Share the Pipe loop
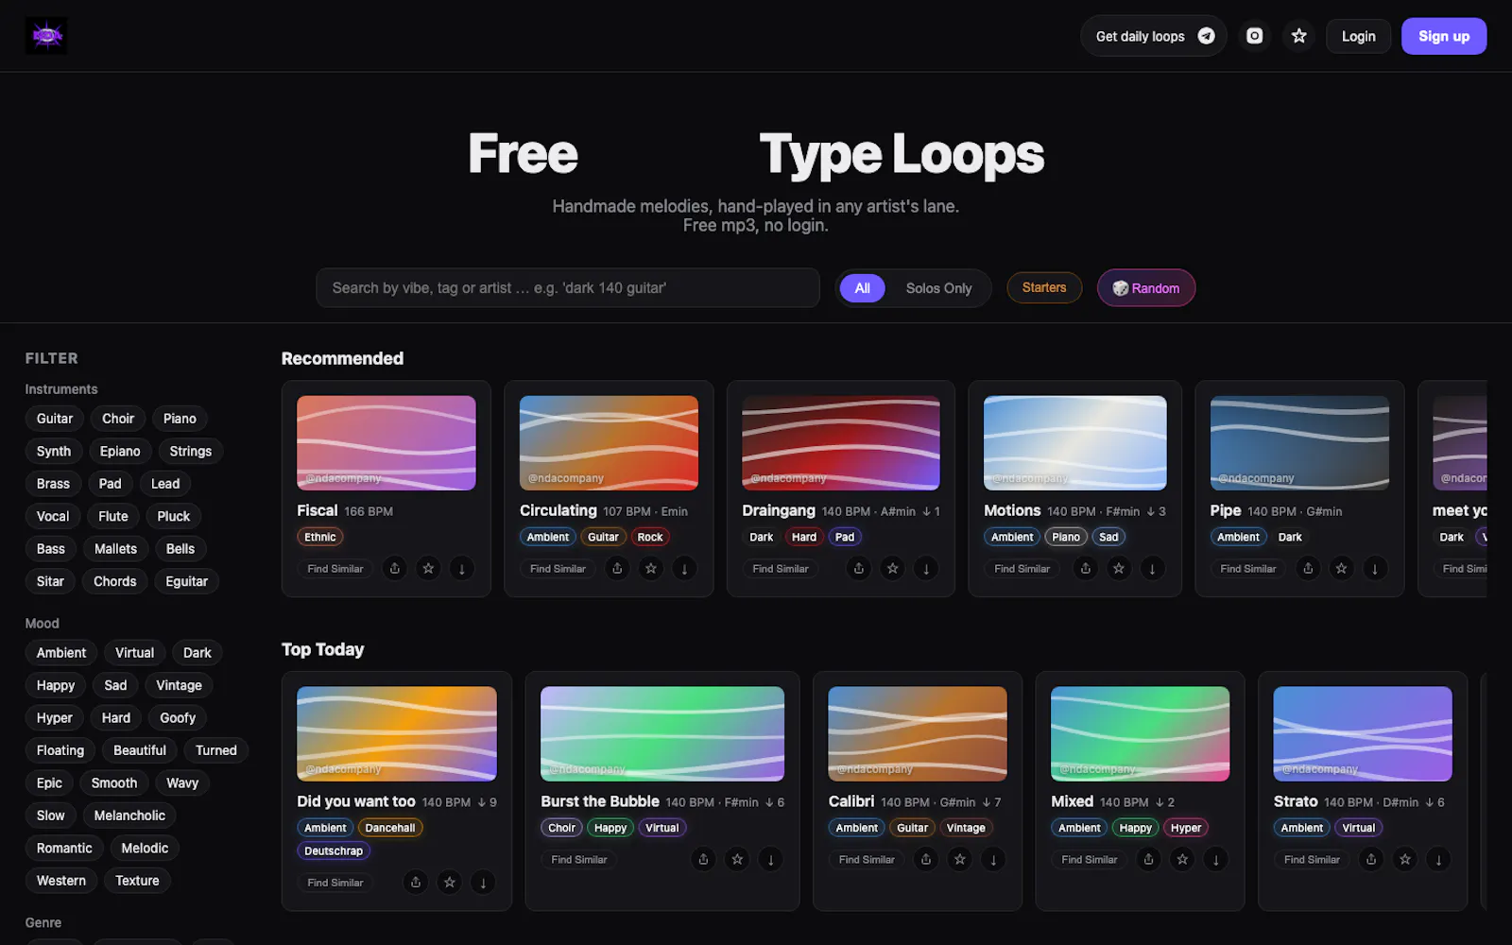1512x945 pixels. pyautogui.click(x=1308, y=568)
